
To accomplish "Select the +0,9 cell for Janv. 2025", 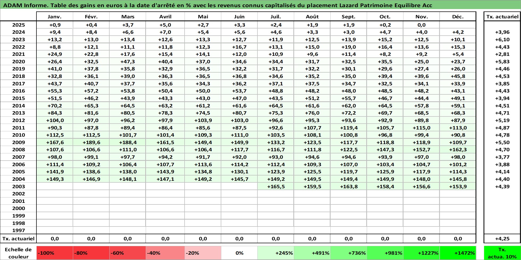I will [55, 25].
